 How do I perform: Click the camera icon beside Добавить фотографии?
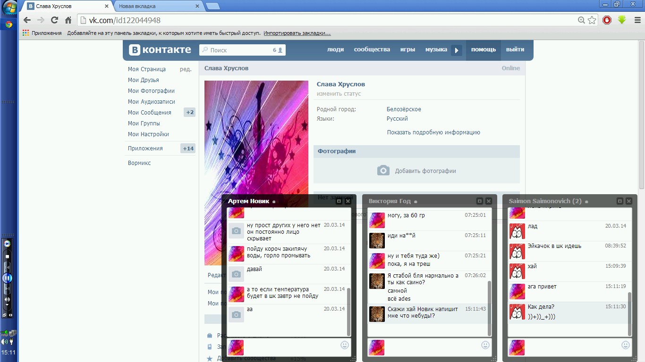pyautogui.click(x=383, y=171)
